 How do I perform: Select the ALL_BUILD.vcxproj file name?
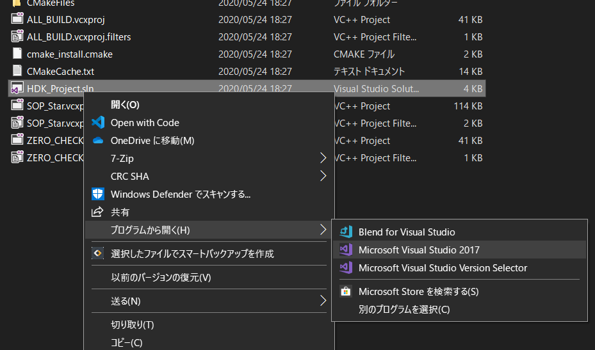pos(65,19)
